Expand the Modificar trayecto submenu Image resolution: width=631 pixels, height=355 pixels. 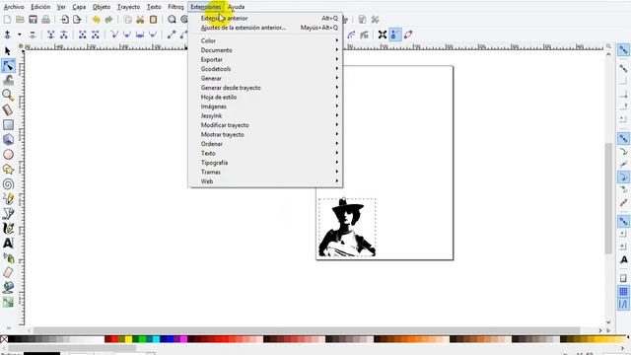(265, 125)
